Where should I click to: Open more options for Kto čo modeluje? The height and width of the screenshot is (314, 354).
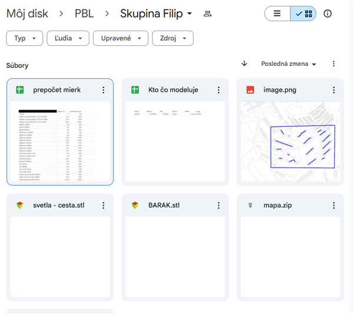219,90
